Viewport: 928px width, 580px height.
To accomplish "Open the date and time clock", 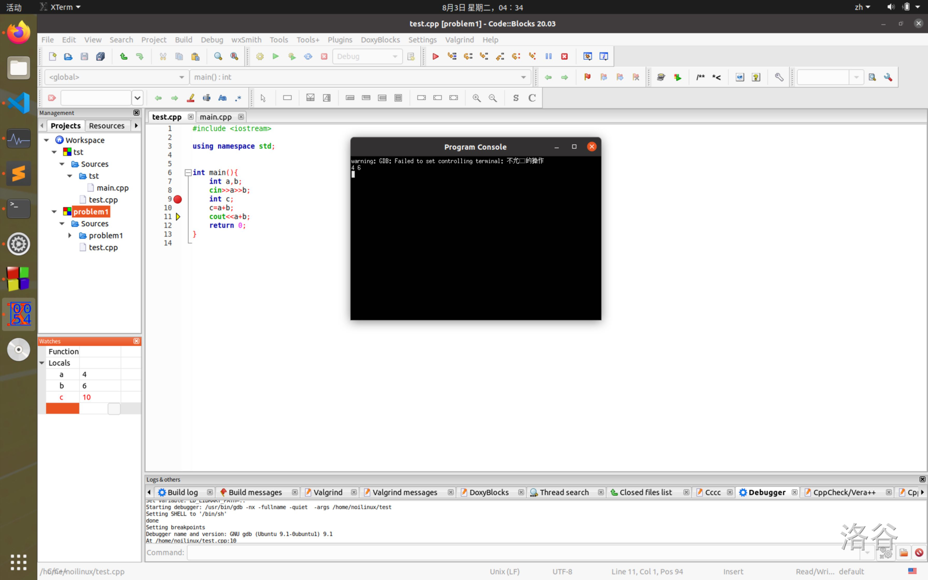I will coord(482,7).
